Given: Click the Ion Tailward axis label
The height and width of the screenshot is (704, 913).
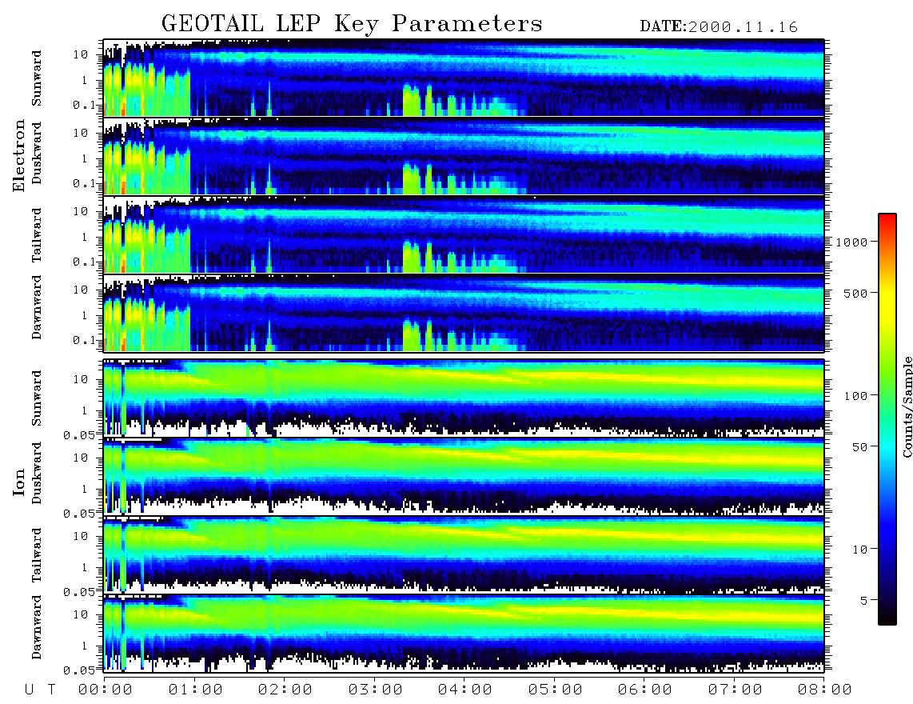Looking at the screenshot, I should pos(37,555).
